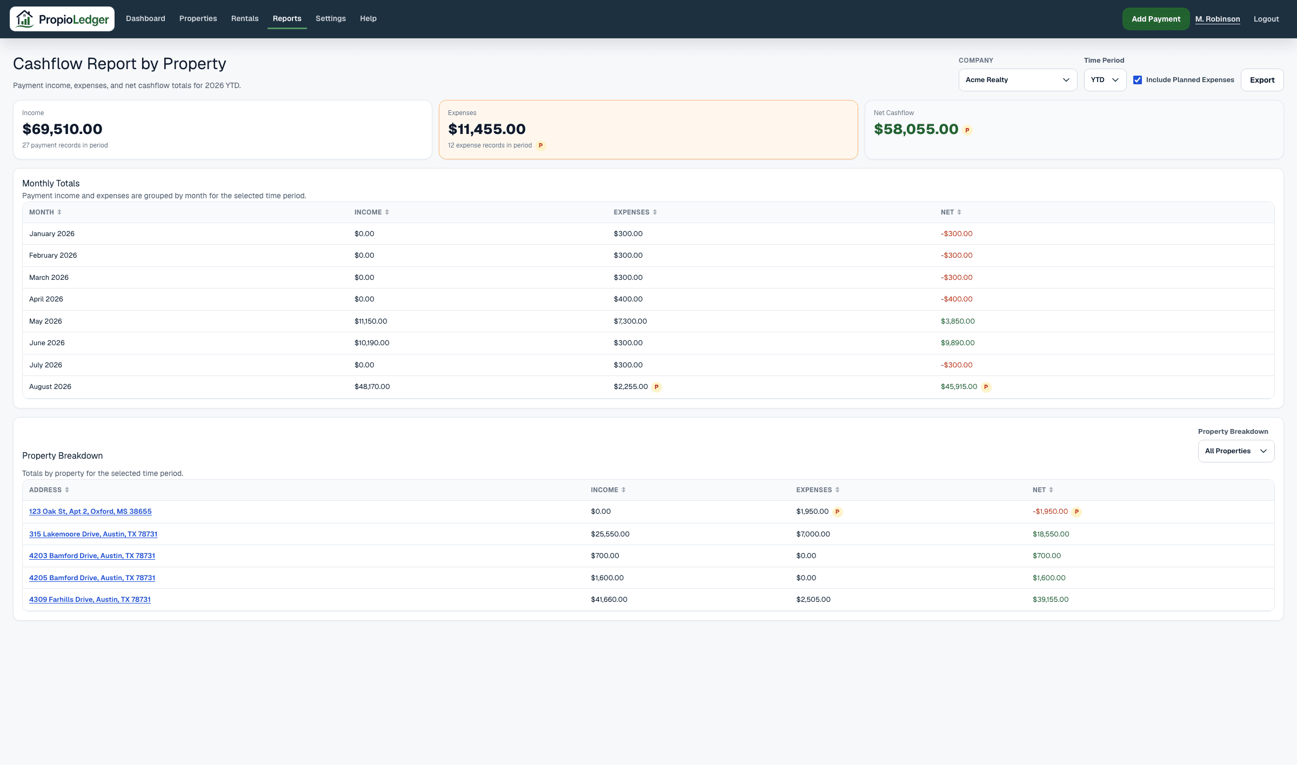
Task: Open the Rentals menu item
Action: coord(245,18)
